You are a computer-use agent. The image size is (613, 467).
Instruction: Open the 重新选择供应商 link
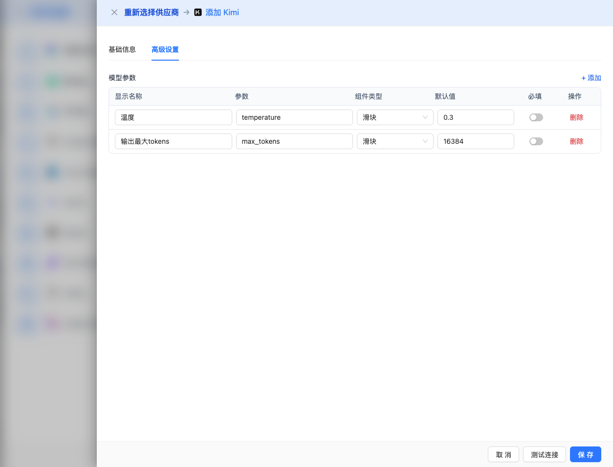coord(152,12)
